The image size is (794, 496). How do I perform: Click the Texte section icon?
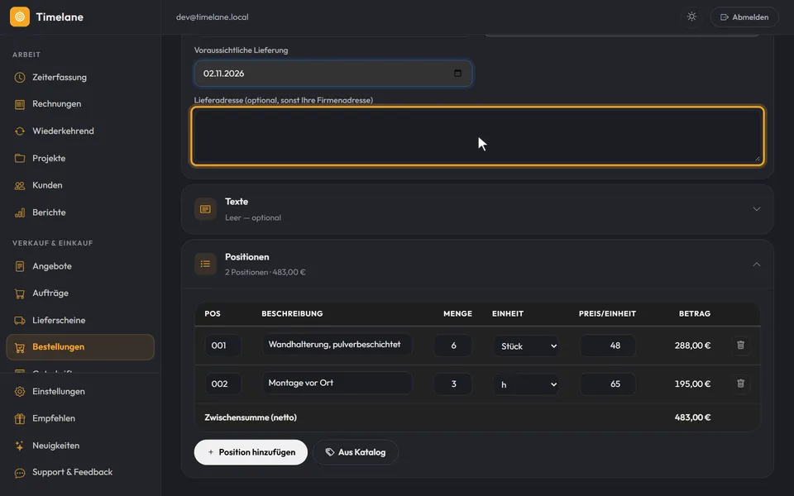pos(205,209)
